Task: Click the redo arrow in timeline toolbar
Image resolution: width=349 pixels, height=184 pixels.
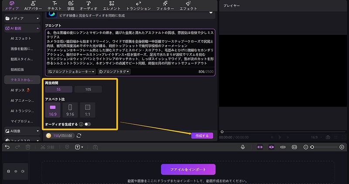Action: coord(17,147)
